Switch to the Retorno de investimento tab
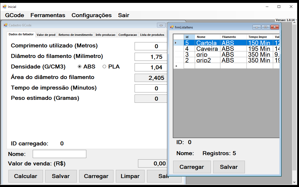 [75, 35]
